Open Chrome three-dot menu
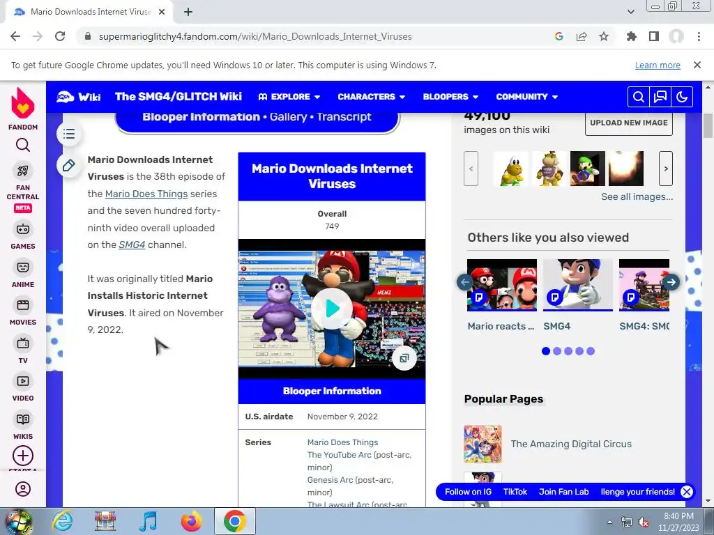 click(699, 36)
